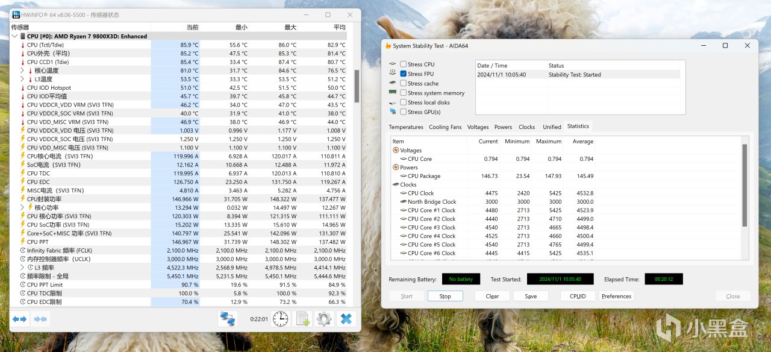771x352 pixels.
Task: Click clock icon beside CPU PPT Limit
Action: click(23, 284)
